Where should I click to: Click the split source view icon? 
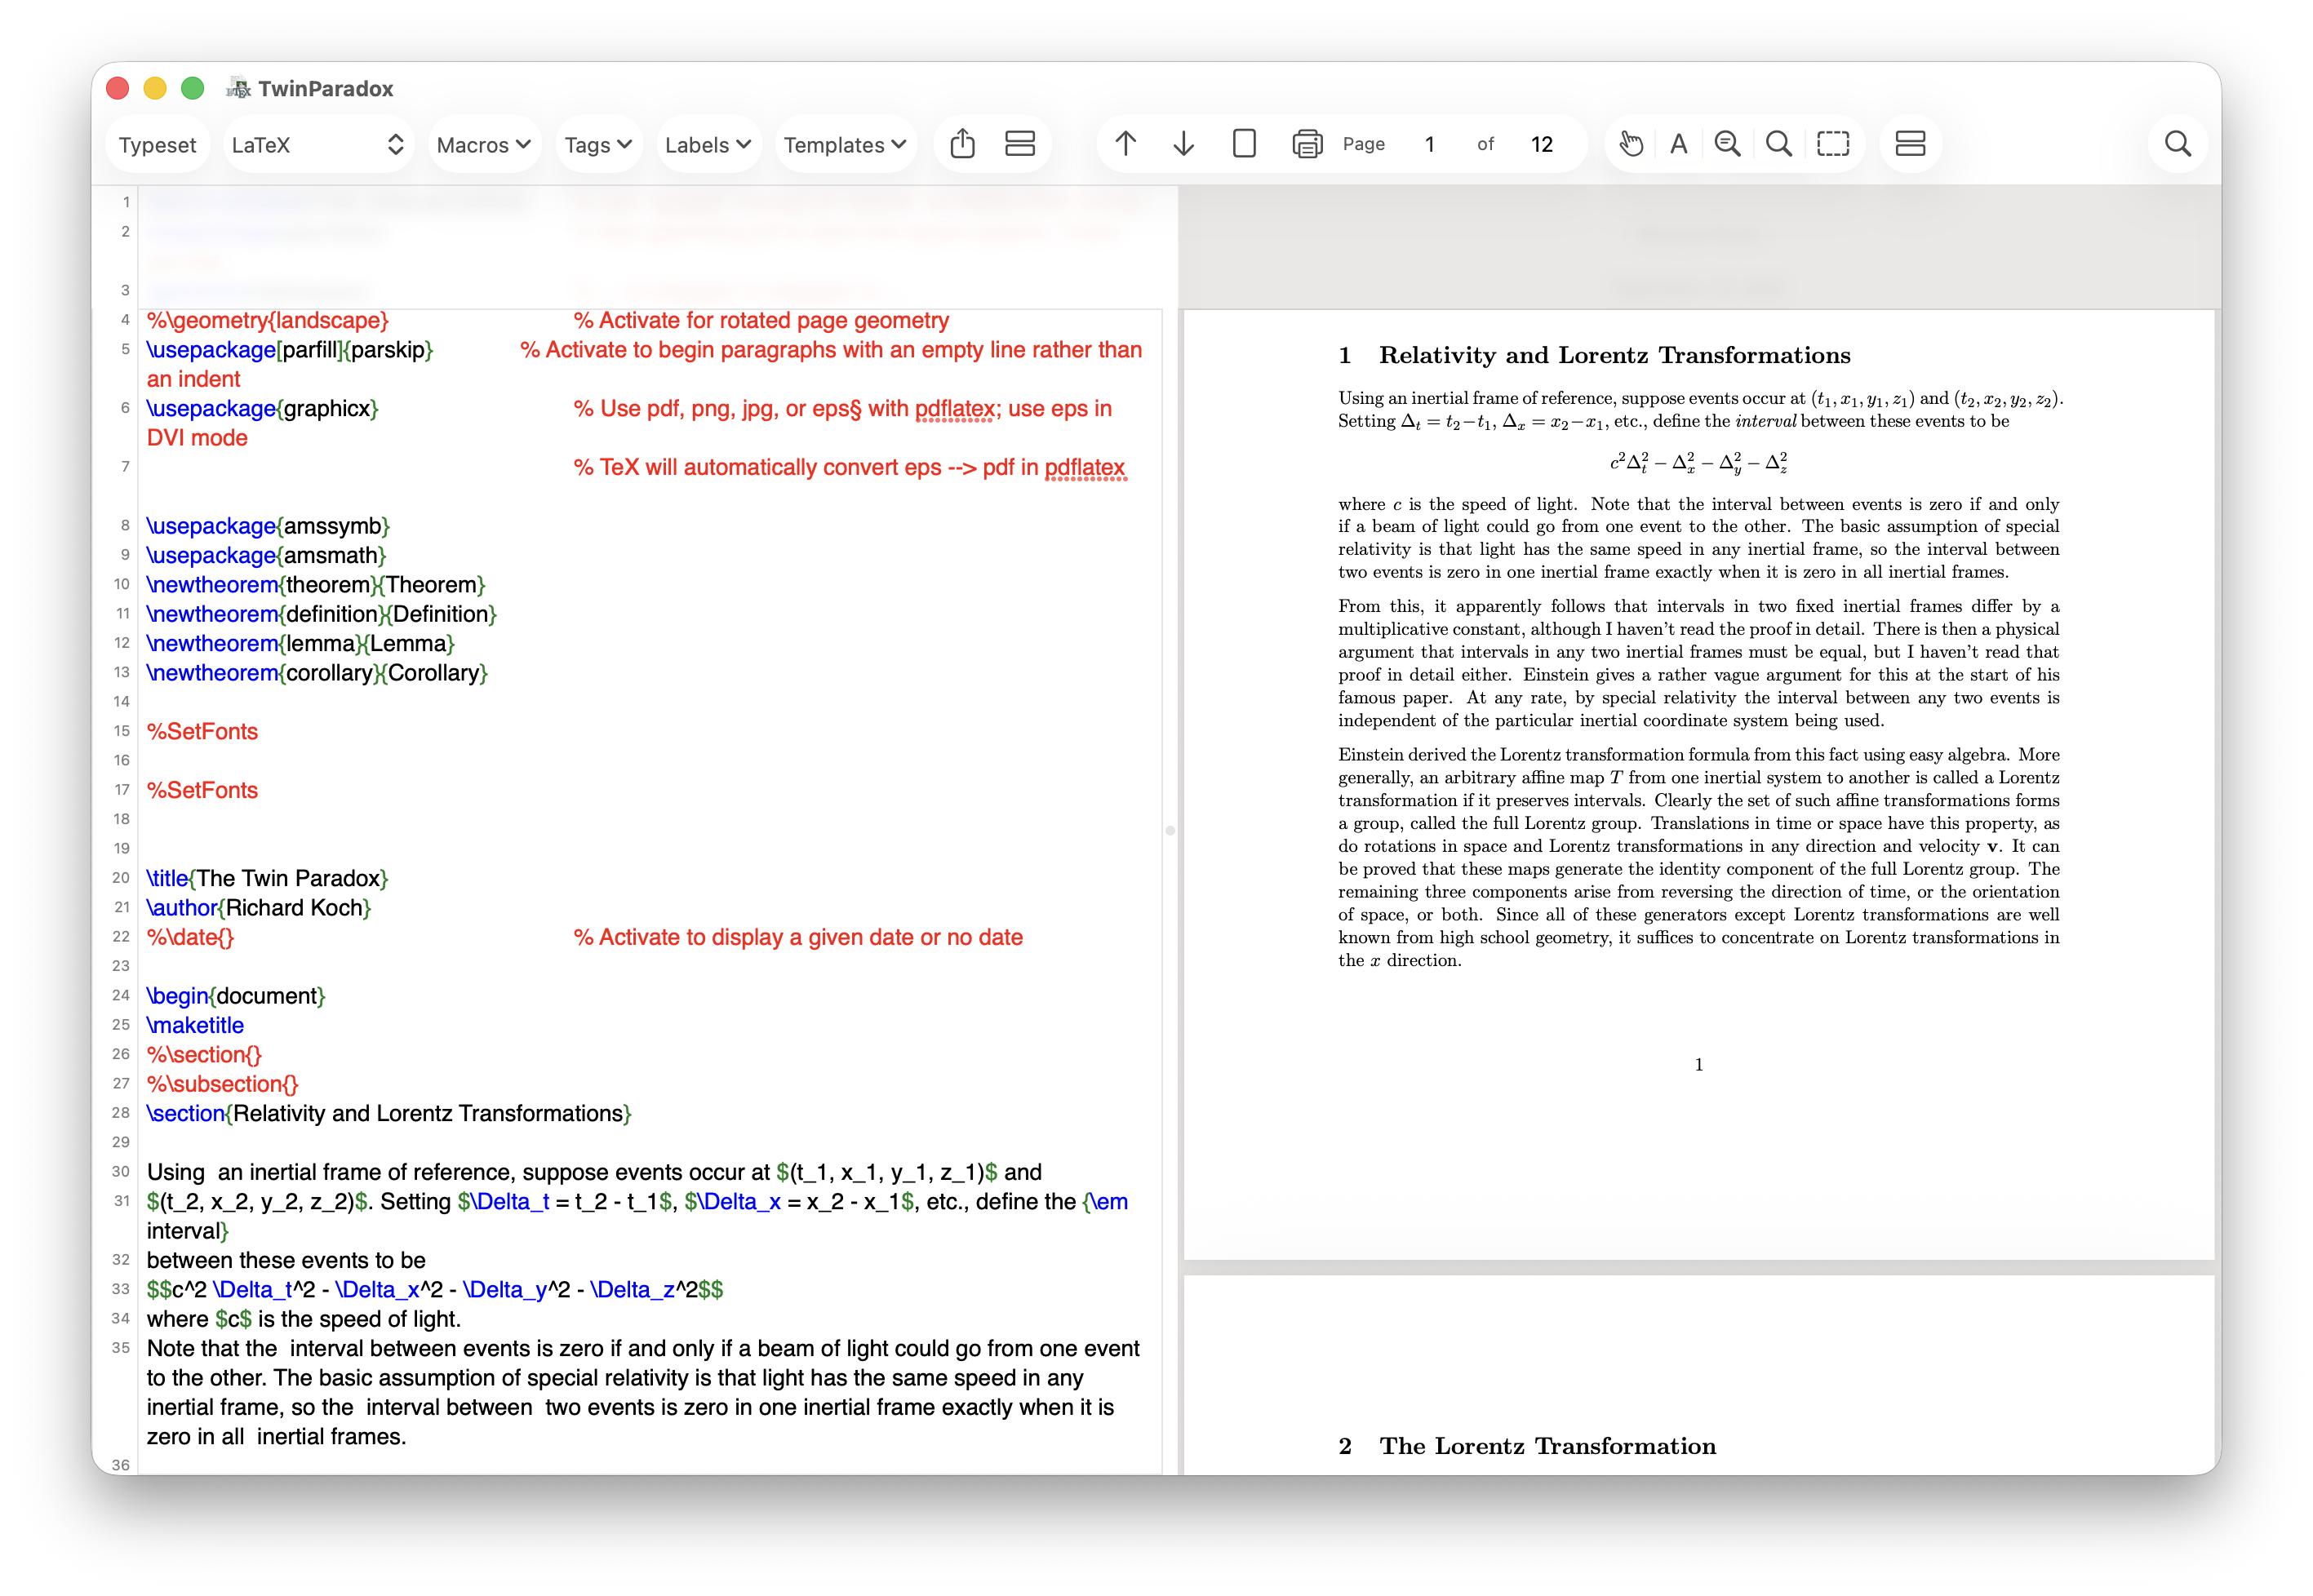pos(1019,144)
